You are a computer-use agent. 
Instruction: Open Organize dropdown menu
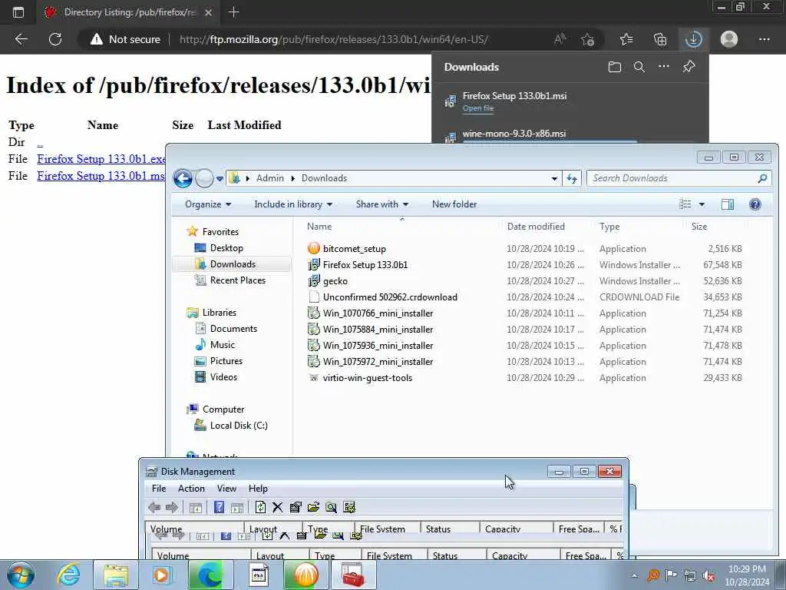208,204
